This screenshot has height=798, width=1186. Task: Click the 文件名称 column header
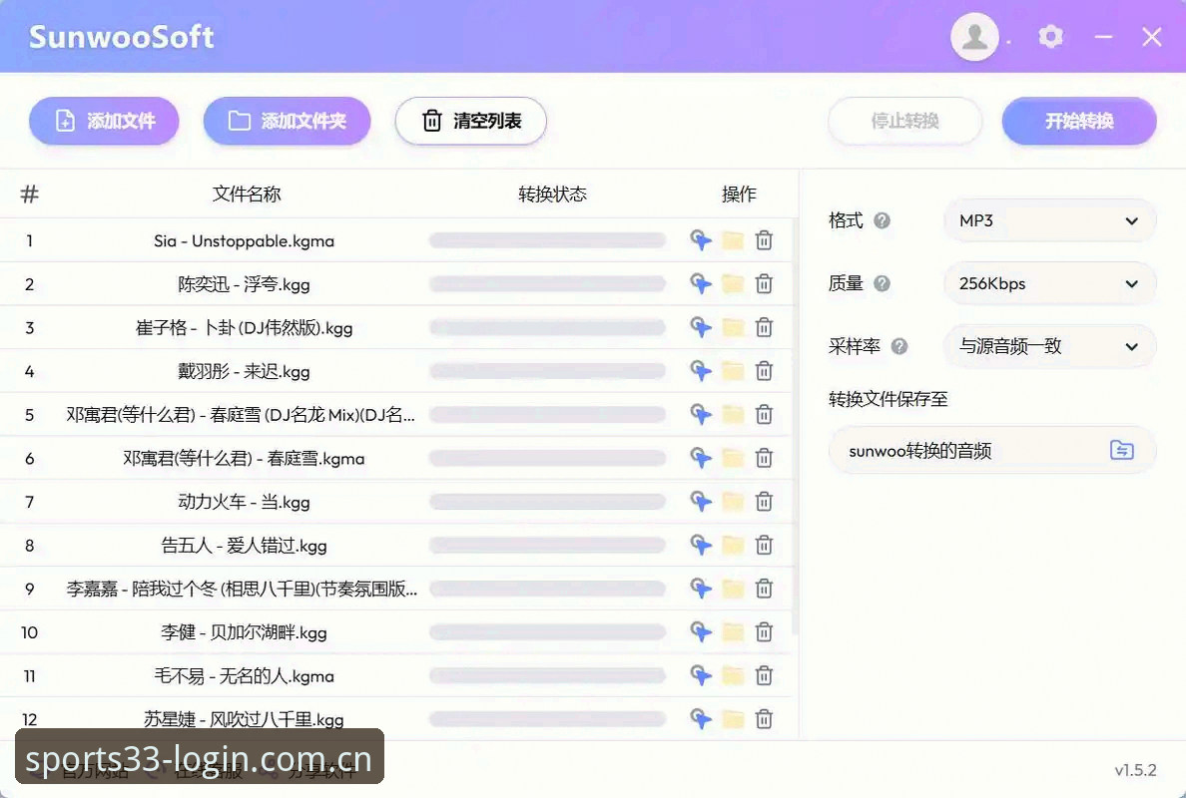(247, 195)
